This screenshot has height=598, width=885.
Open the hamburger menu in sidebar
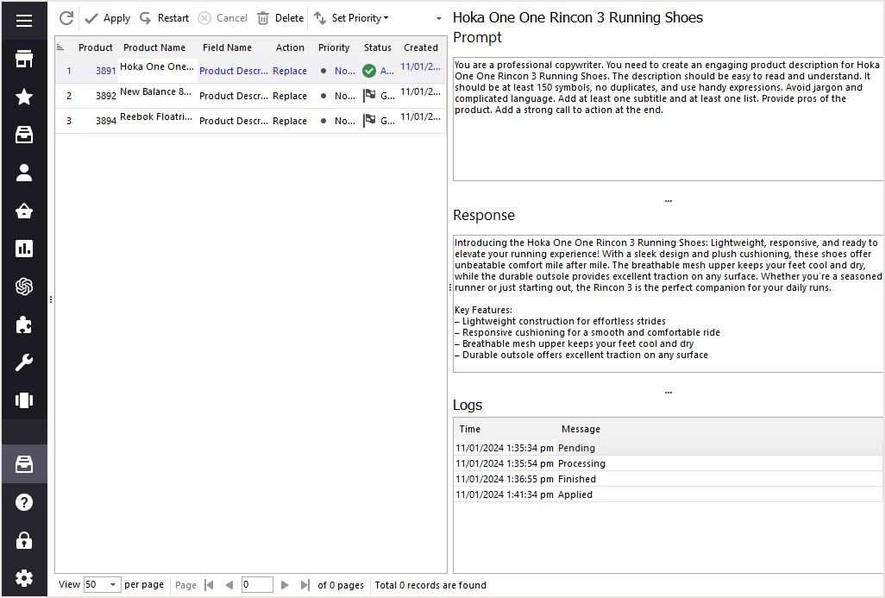pos(24,20)
